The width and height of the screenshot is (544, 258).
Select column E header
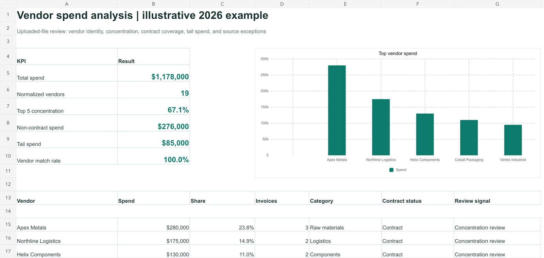pos(345,4)
